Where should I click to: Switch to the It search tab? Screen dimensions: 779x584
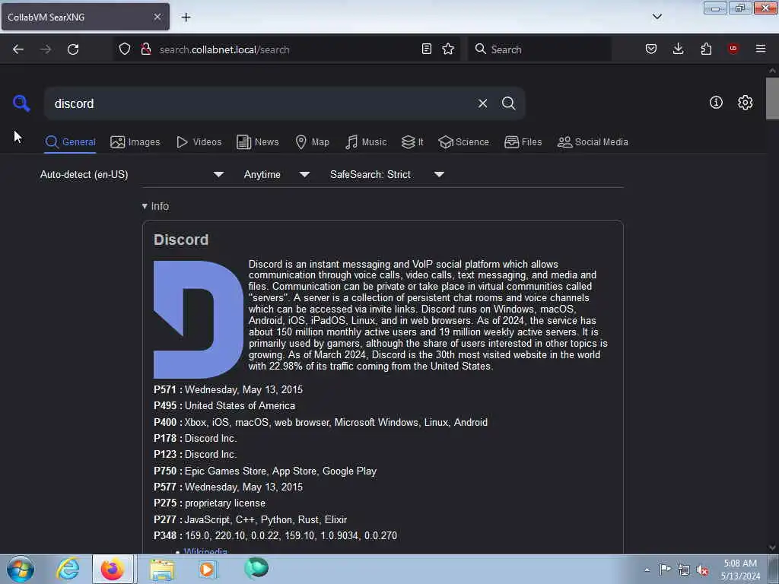coord(412,142)
